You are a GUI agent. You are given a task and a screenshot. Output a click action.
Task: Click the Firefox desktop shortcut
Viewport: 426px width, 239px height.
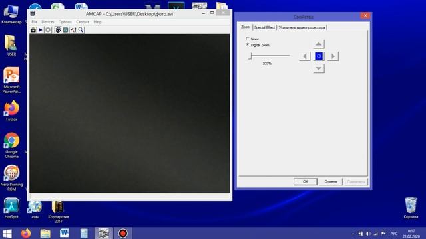click(11, 111)
